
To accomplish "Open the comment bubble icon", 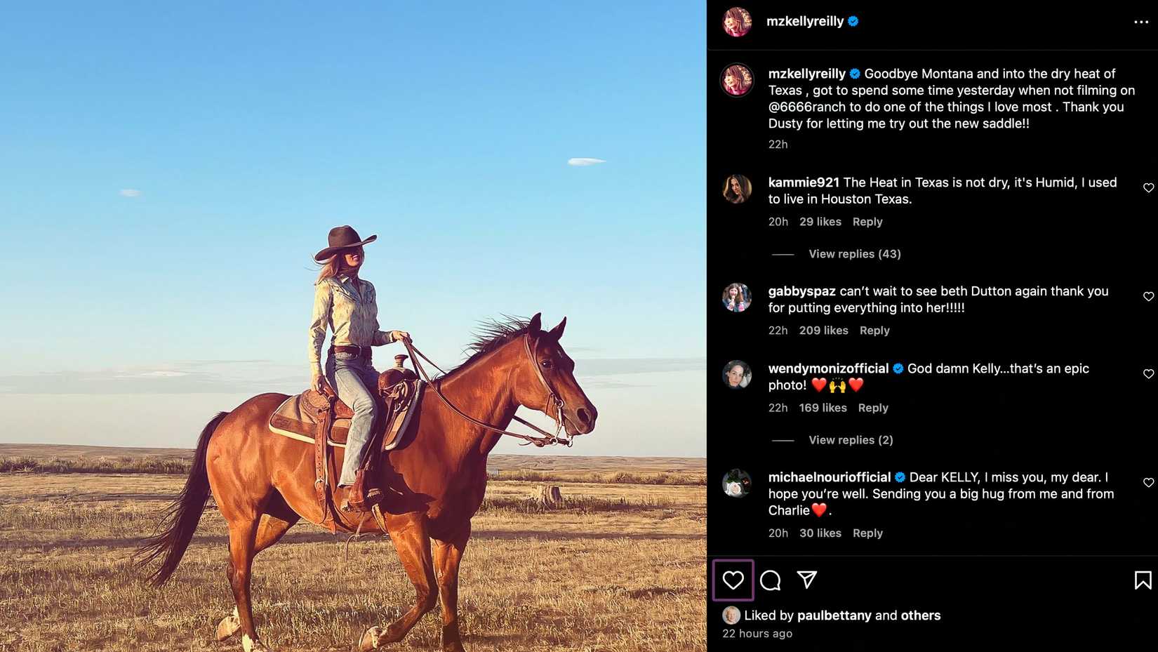I will [770, 580].
